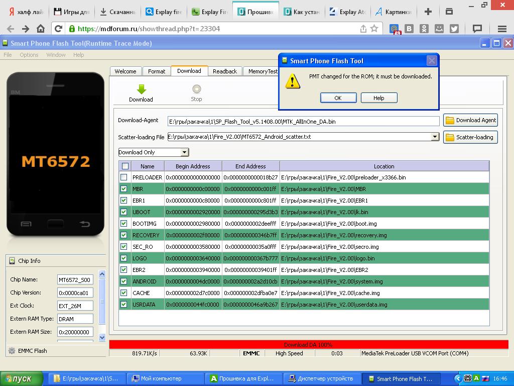Click the Download Agent folder button
514x386 pixels.
tap(470, 120)
